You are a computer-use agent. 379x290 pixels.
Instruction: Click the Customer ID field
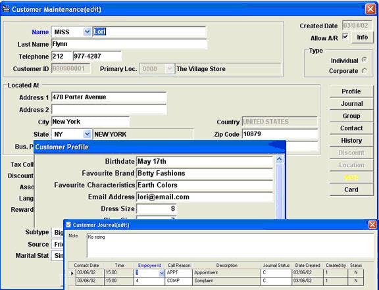(70, 68)
